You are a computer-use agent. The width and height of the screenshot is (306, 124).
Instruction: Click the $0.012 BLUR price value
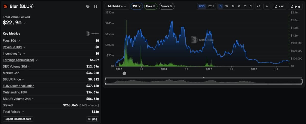93,80
